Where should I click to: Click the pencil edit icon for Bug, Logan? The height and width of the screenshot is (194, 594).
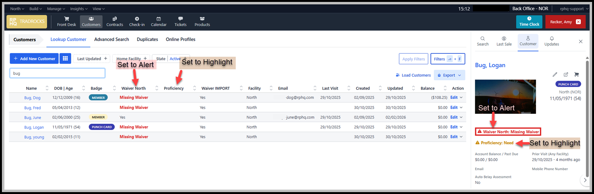pyautogui.click(x=555, y=75)
